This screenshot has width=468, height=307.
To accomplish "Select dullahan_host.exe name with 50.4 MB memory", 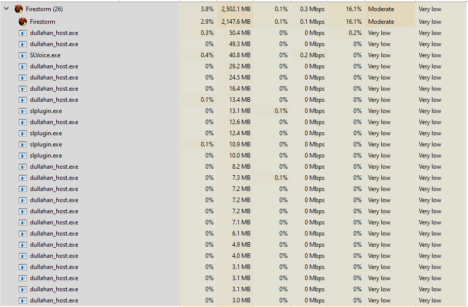I will pos(54,33).
